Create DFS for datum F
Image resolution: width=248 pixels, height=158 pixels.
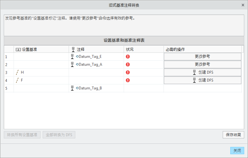(x=202, y=80)
